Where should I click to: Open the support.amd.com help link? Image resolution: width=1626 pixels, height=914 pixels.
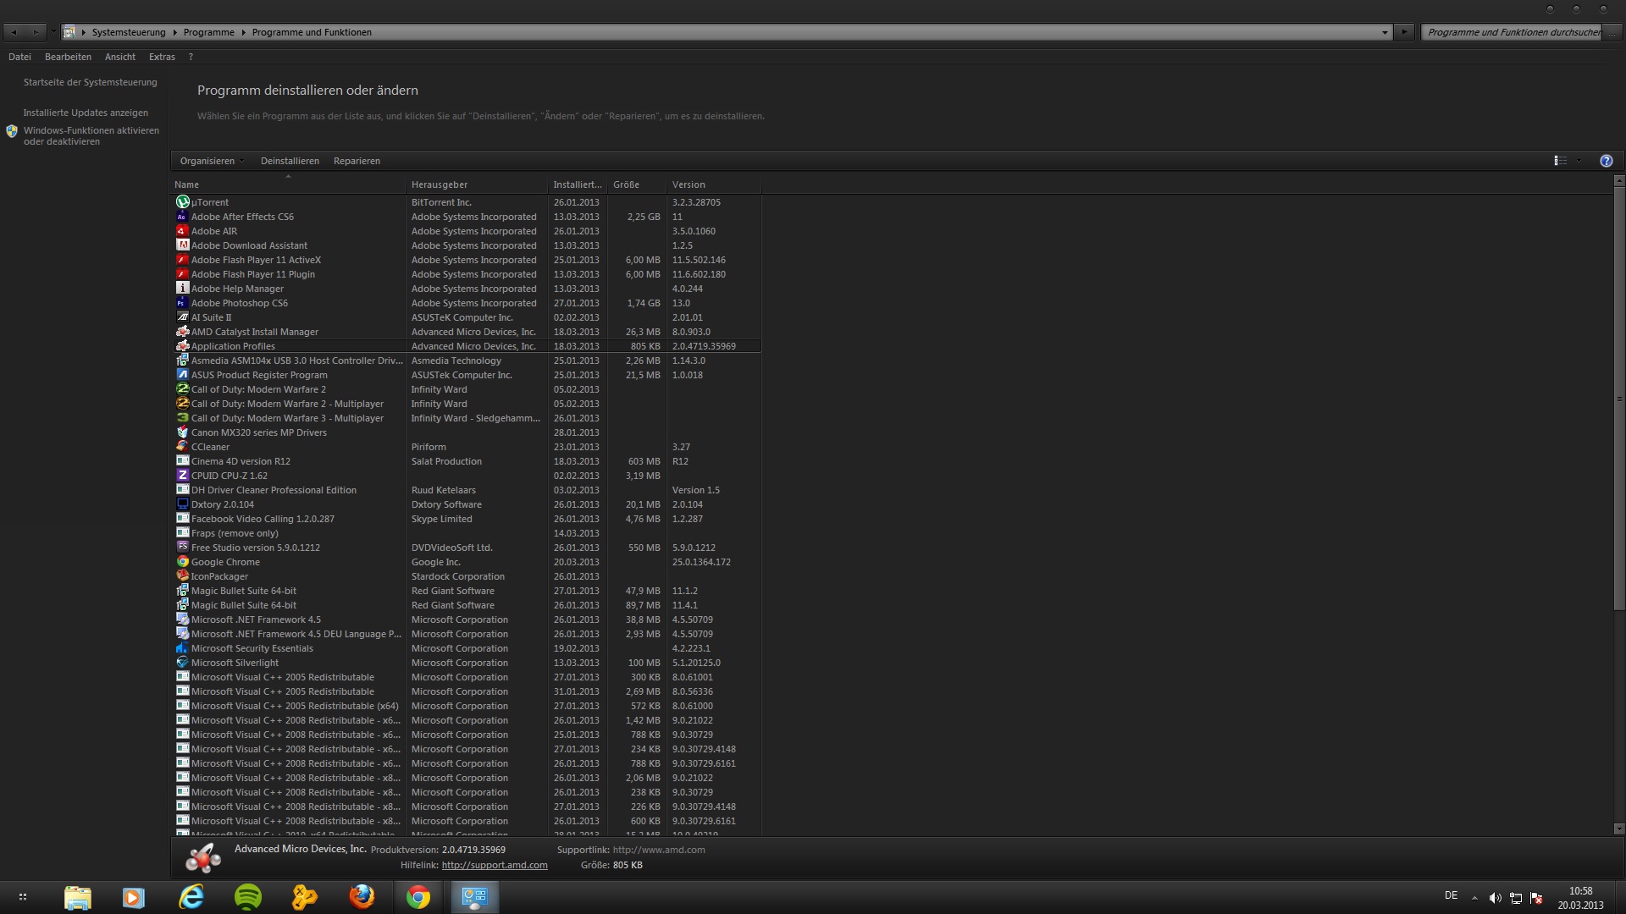click(495, 865)
